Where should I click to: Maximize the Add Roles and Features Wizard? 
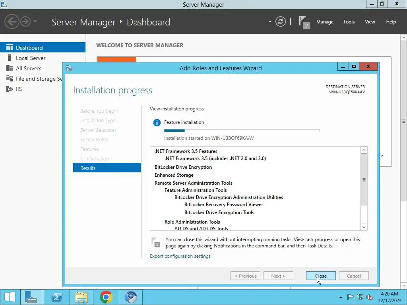(354, 67)
